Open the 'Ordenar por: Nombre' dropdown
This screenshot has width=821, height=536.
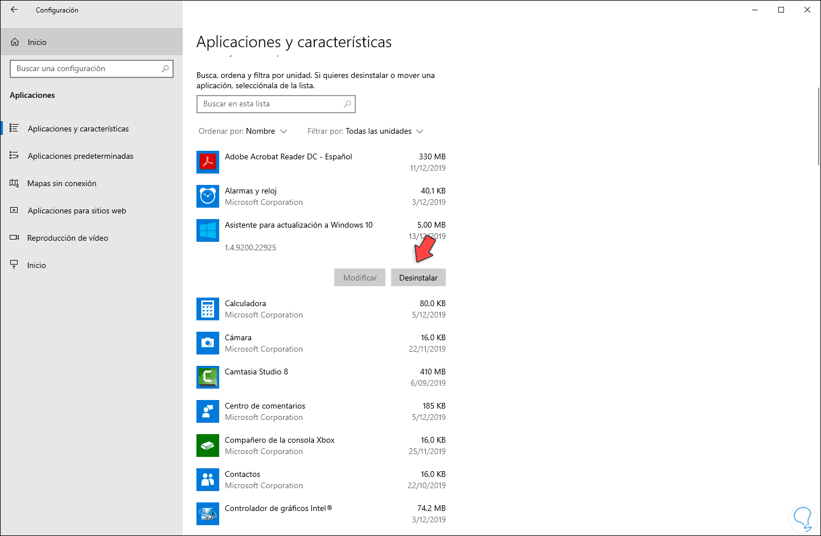tap(243, 131)
